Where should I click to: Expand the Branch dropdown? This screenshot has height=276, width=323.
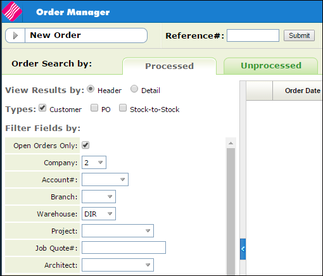click(99, 196)
